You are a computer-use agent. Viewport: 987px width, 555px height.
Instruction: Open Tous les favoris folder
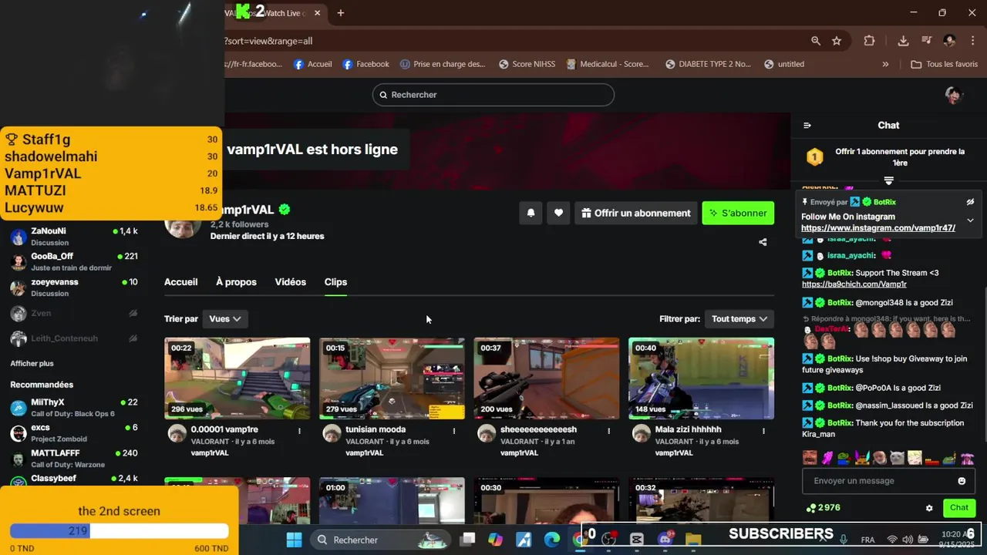click(x=945, y=64)
